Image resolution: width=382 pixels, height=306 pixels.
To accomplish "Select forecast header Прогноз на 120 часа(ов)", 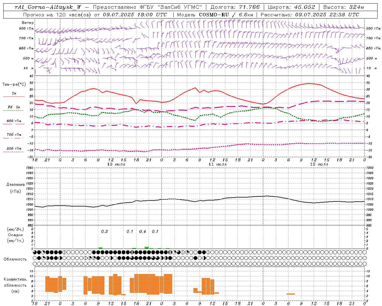I will coord(57,15).
